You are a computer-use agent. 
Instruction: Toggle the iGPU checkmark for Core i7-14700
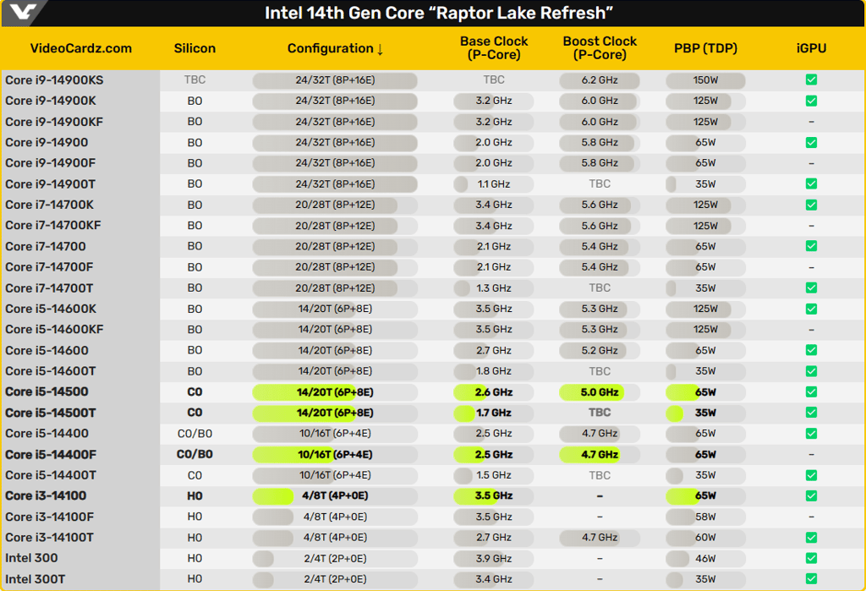coord(811,246)
